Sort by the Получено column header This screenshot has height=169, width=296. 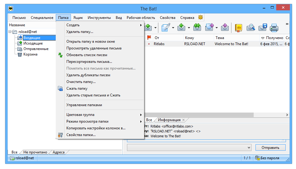(272, 38)
